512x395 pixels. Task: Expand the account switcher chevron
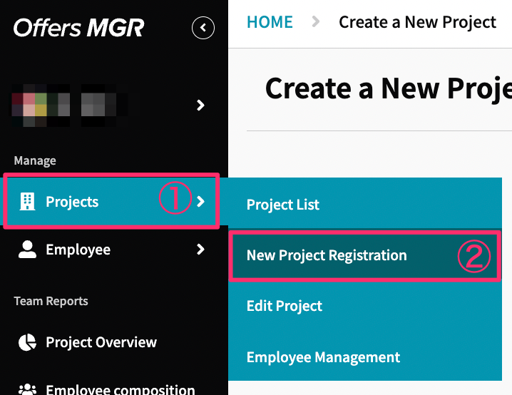click(x=200, y=105)
